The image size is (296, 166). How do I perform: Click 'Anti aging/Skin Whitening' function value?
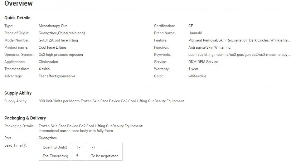pos(209,47)
